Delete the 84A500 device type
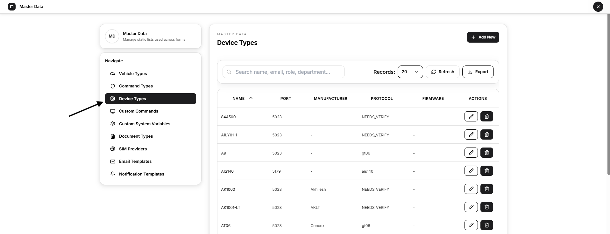Image resolution: width=610 pixels, height=234 pixels. (x=486, y=116)
